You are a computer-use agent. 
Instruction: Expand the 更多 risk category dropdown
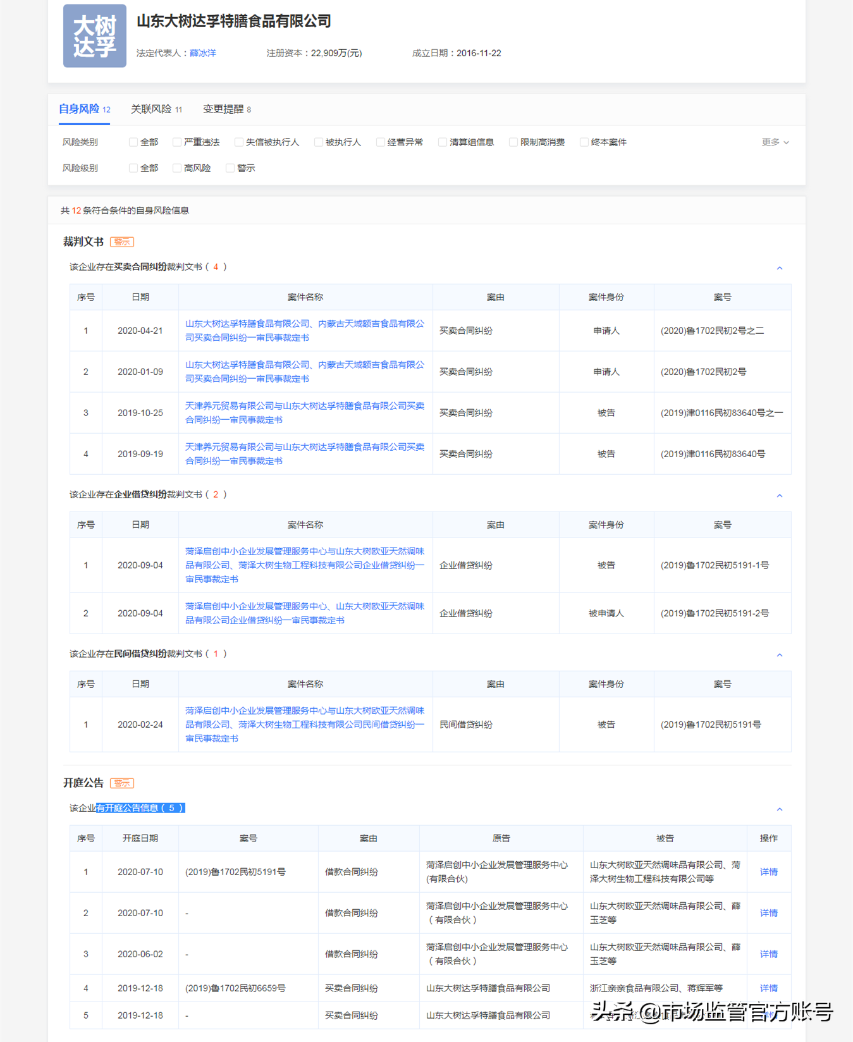[775, 142]
